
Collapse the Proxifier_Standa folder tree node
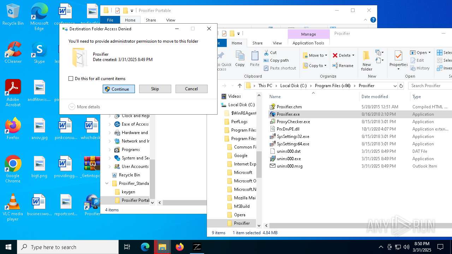point(107,183)
